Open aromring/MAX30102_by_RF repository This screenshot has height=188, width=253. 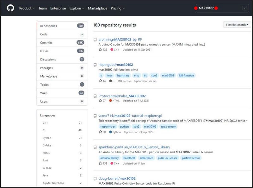pos(120,40)
